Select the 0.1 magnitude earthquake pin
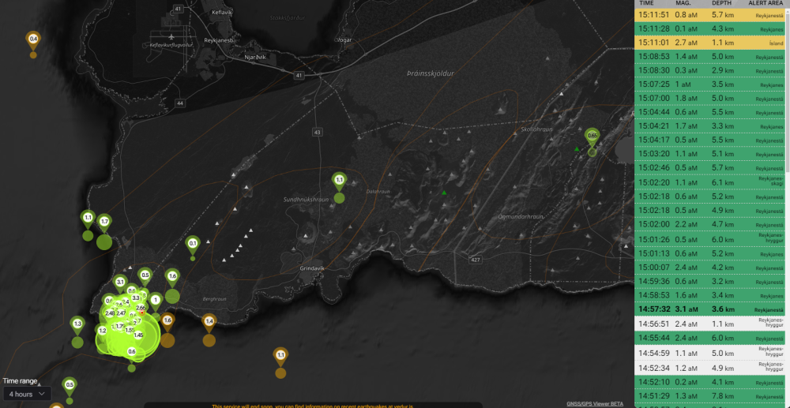The height and width of the screenshot is (408, 790). click(x=193, y=244)
